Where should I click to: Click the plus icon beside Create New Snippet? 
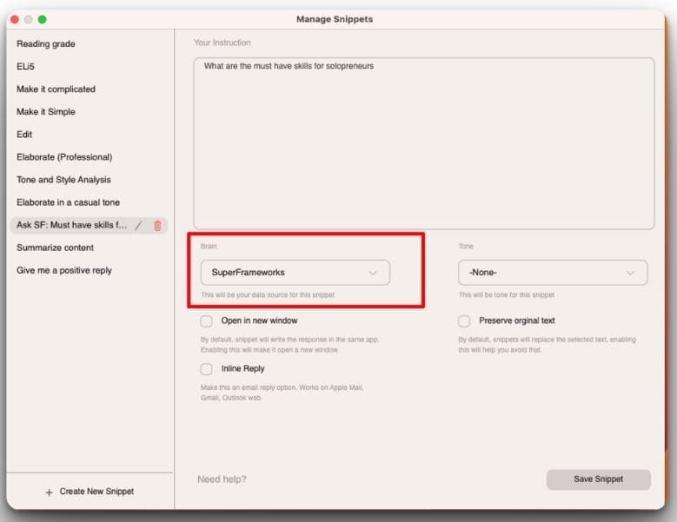[x=49, y=492]
